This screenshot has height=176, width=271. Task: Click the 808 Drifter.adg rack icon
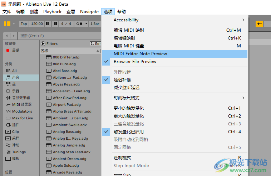(49, 57)
